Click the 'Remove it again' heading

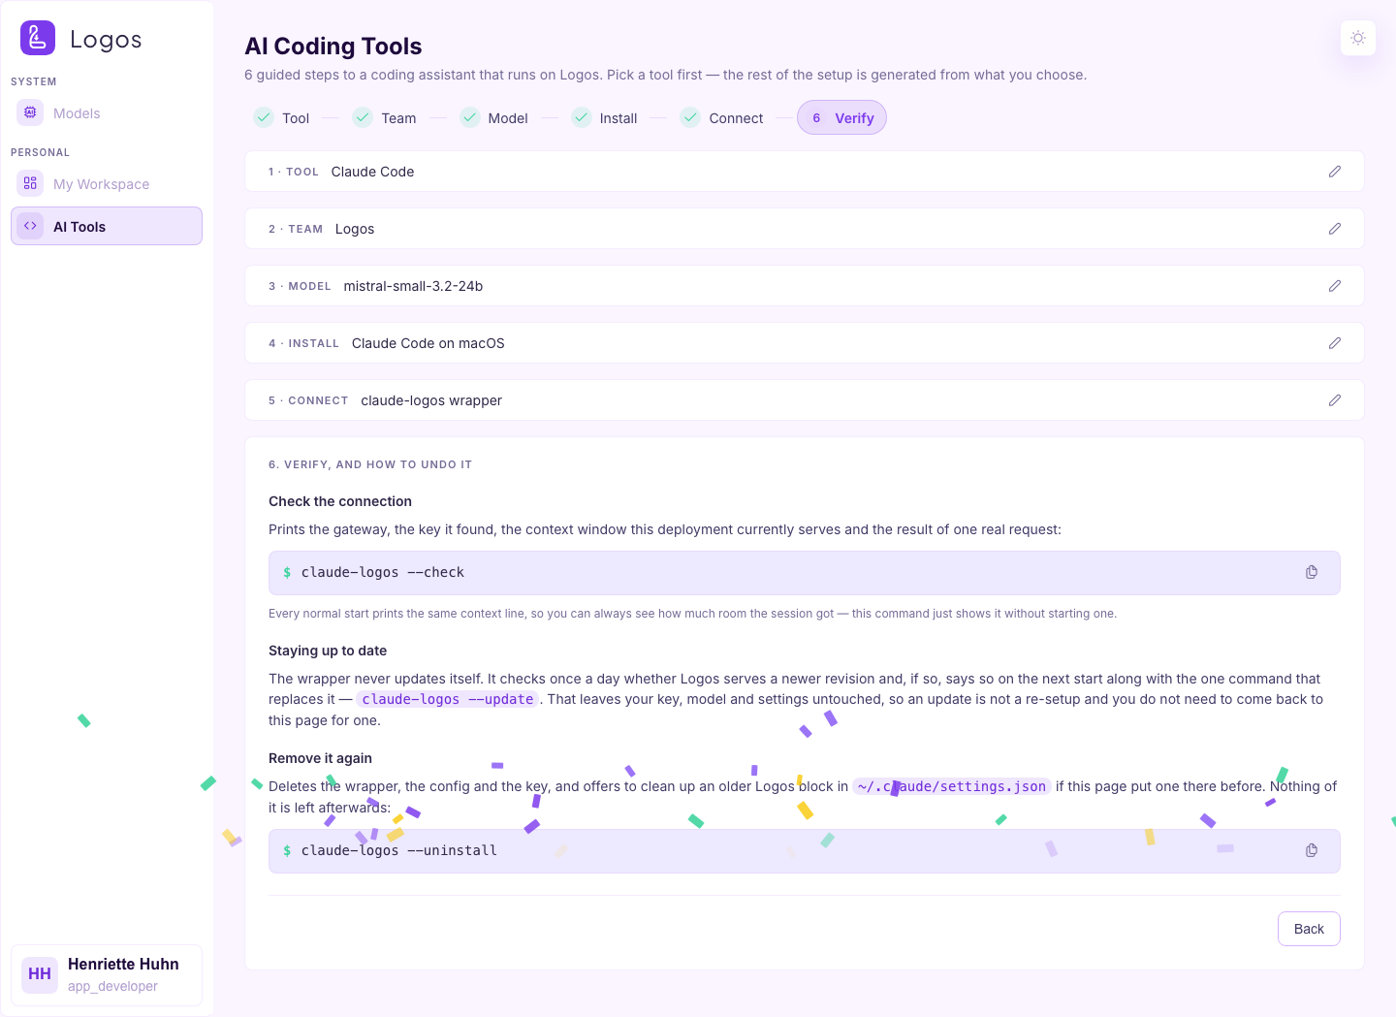click(x=320, y=758)
